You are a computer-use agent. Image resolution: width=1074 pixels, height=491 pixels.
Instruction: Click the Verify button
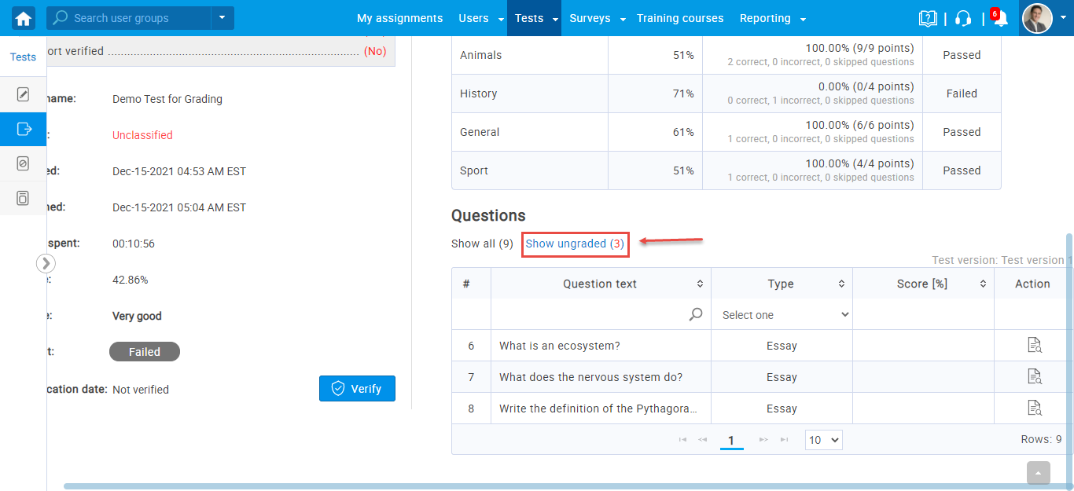pos(357,389)
